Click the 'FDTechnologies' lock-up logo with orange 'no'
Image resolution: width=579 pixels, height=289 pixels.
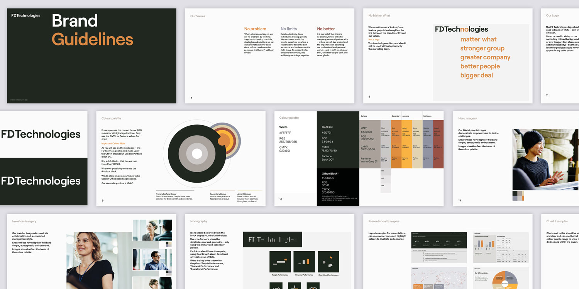click(x=461, y=29)
